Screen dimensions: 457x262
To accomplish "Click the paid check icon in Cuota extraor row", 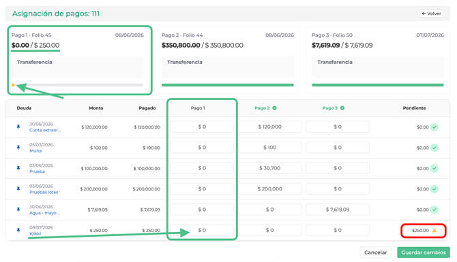I will (434, 127).
